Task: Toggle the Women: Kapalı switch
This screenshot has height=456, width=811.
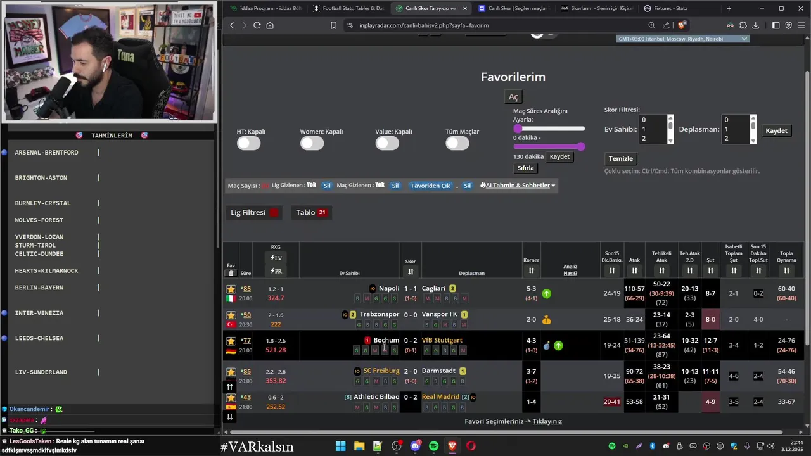Action: (x=312, y=143)
